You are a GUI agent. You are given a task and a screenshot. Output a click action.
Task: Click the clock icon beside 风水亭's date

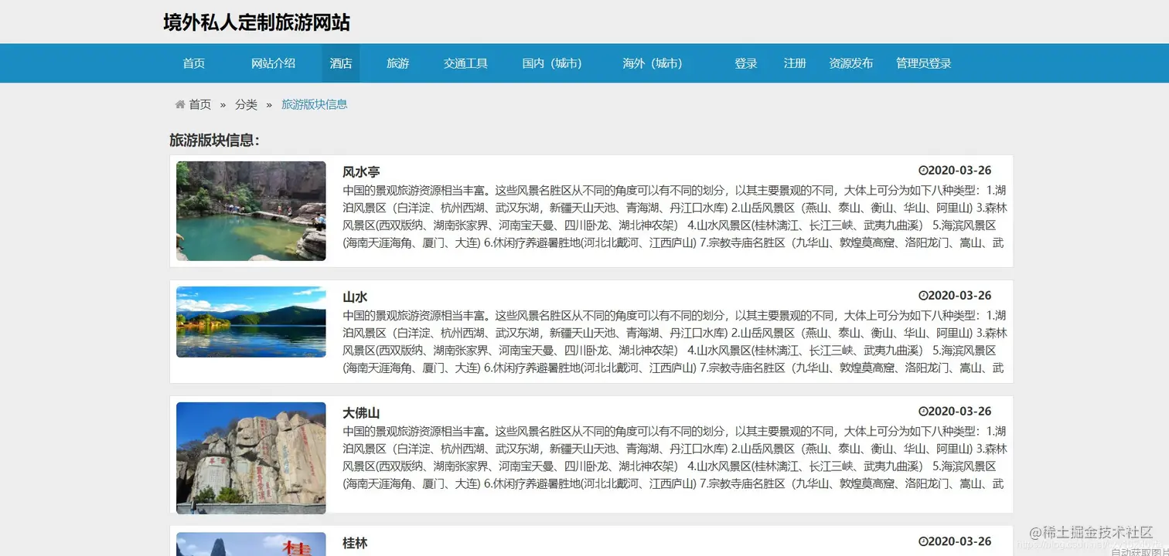[x=922, y=170]
